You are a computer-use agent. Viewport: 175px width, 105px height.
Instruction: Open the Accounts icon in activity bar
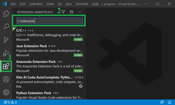coord(6,79)
